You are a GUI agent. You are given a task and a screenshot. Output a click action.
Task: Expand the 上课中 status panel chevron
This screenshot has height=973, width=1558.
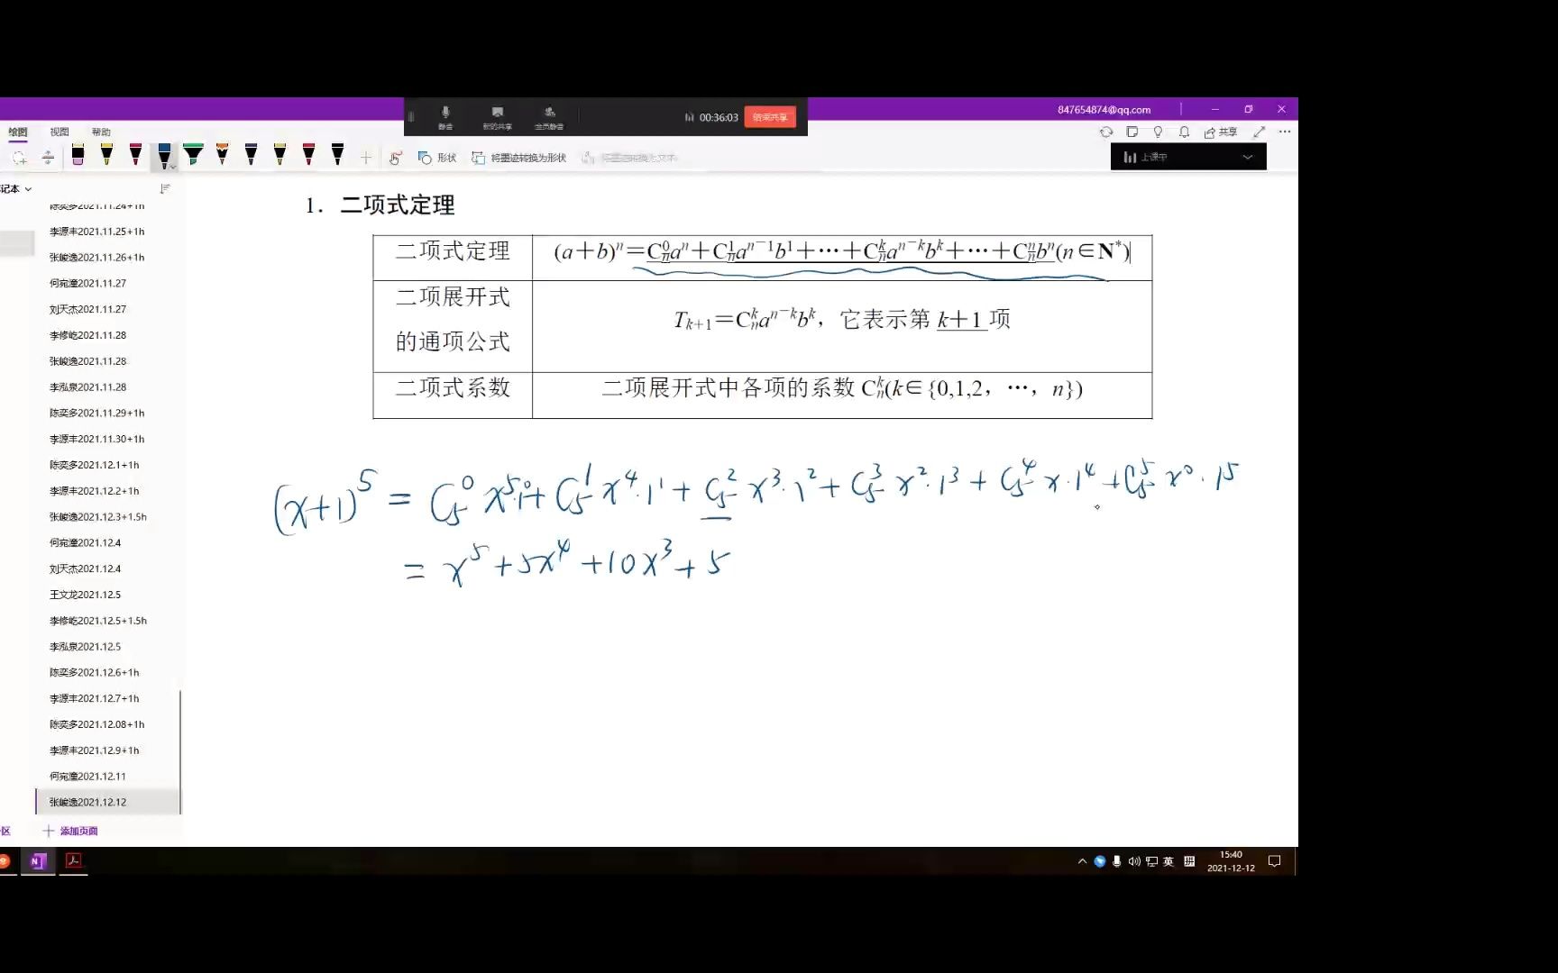1249,157
